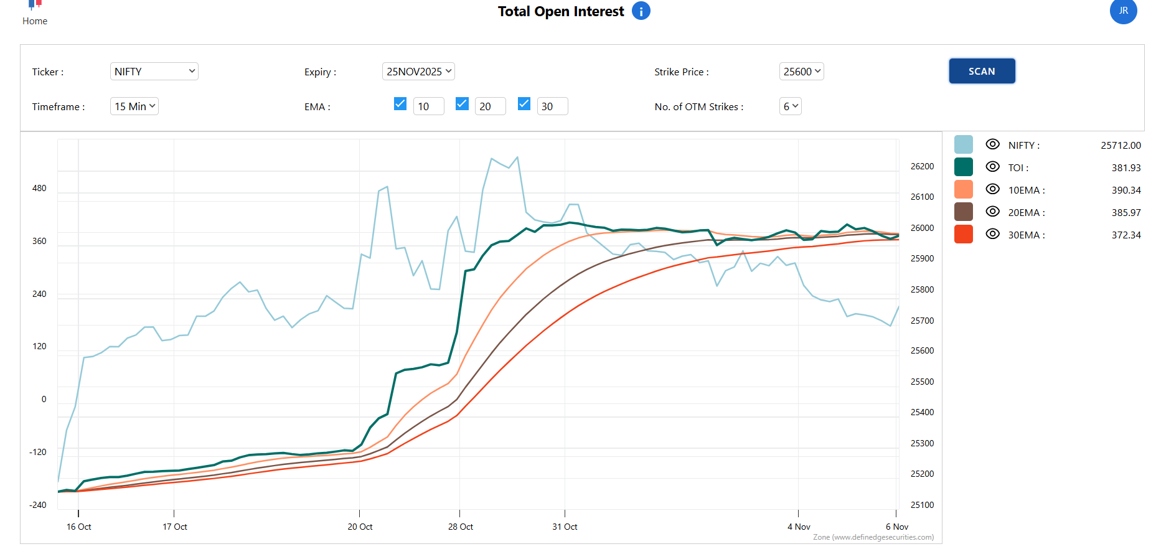Hide the 30EMA line via eye icon
This screenshot has width=1156, height=554.
[x=992, y=234]
